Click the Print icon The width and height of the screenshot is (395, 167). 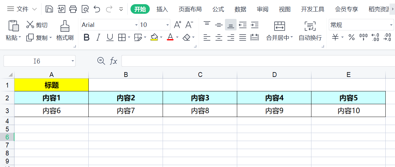point(73,9)
